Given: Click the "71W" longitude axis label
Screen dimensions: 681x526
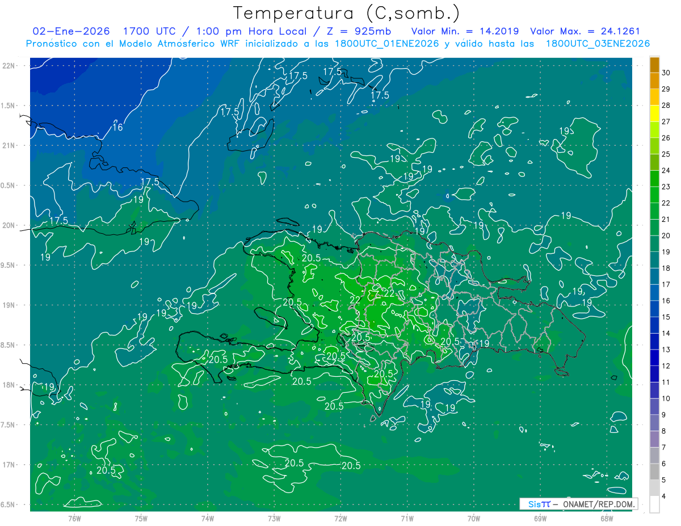Looking at the screenshot, I should point(407,518).
